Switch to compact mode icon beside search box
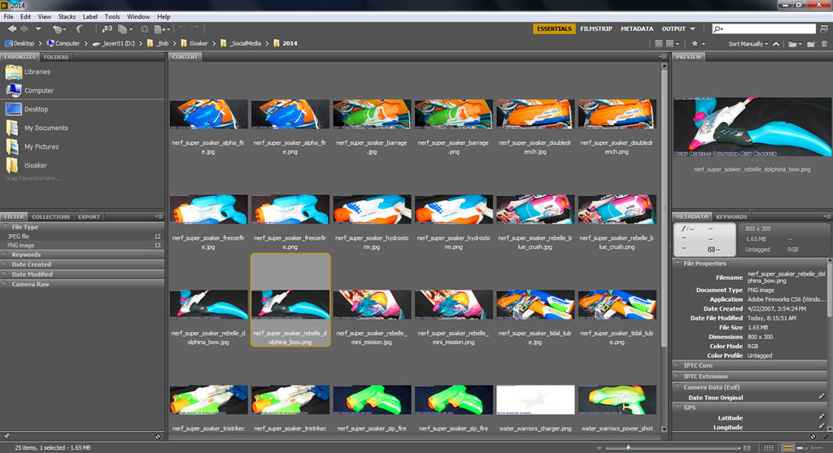 (x=824, y=28)
